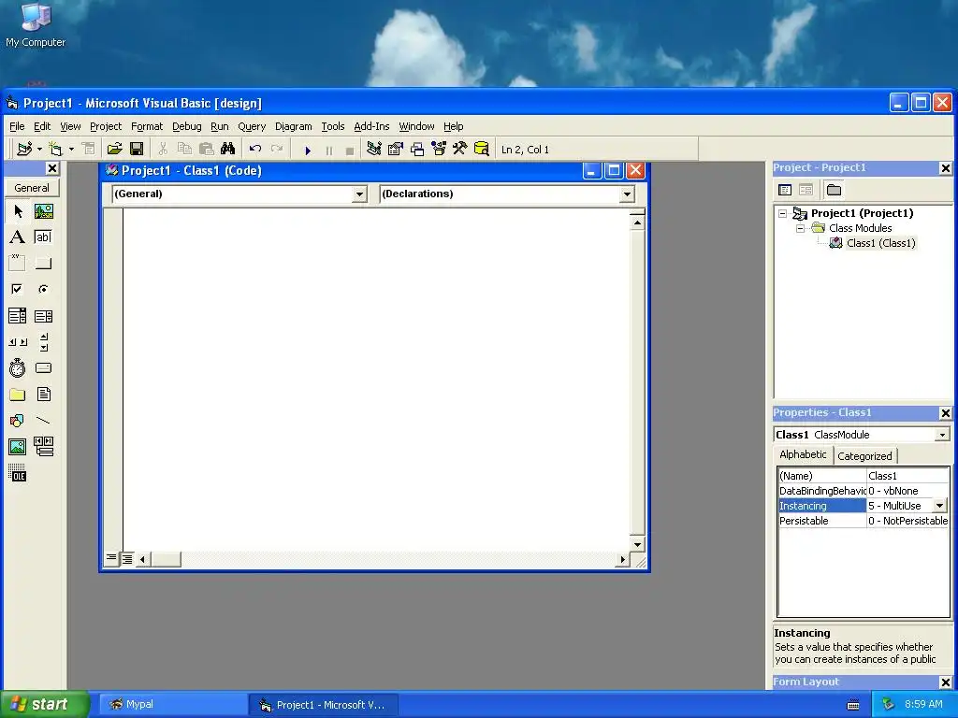Open the Debug menu
The image size is (958, 718).
click(187, 126)
